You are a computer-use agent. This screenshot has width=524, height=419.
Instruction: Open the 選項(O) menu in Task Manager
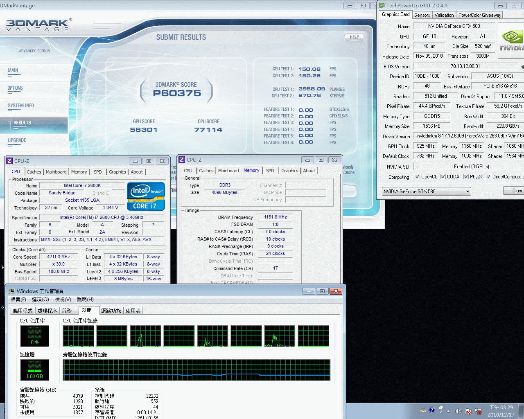point(41,300)
